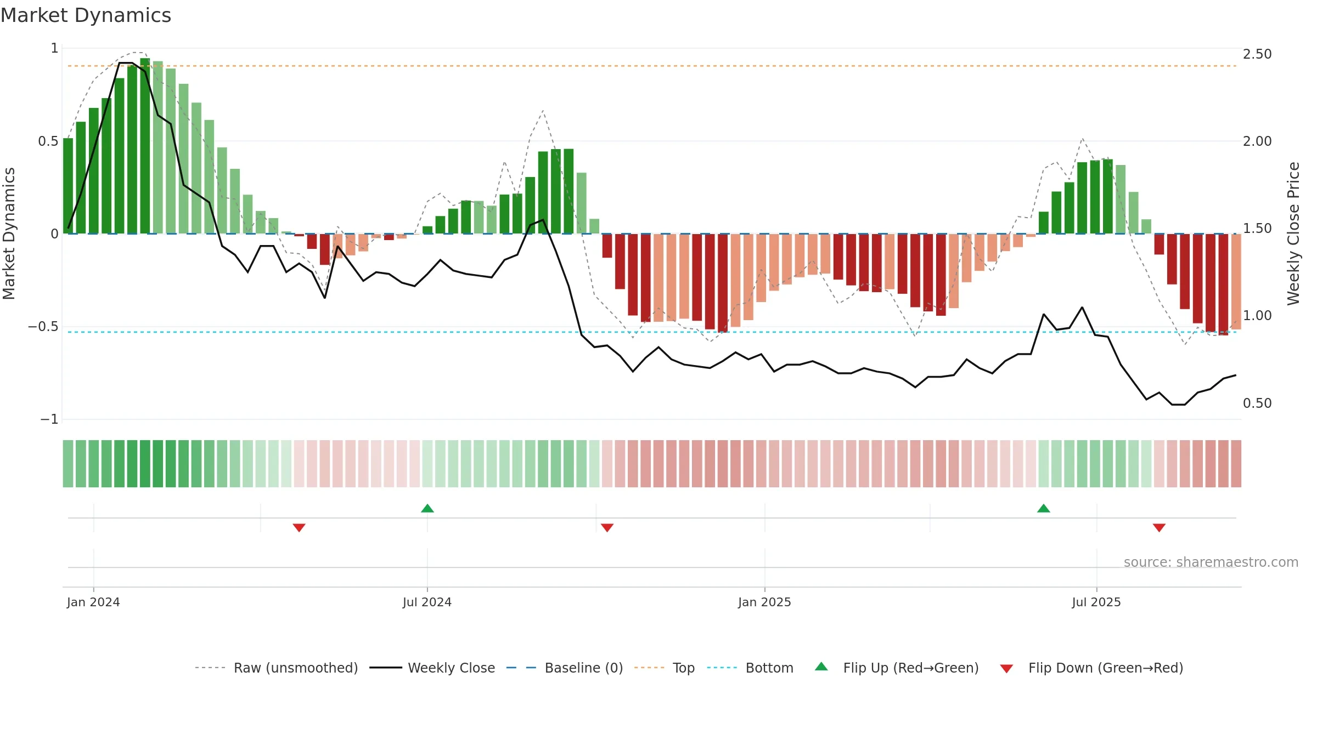Click the red flip-down triangle near October 2024
1317x740 pixels.
coord(607,527)
